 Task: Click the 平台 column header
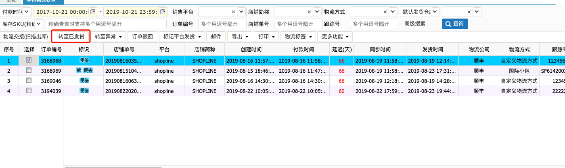pyautogui.click(x=164, y=49)
